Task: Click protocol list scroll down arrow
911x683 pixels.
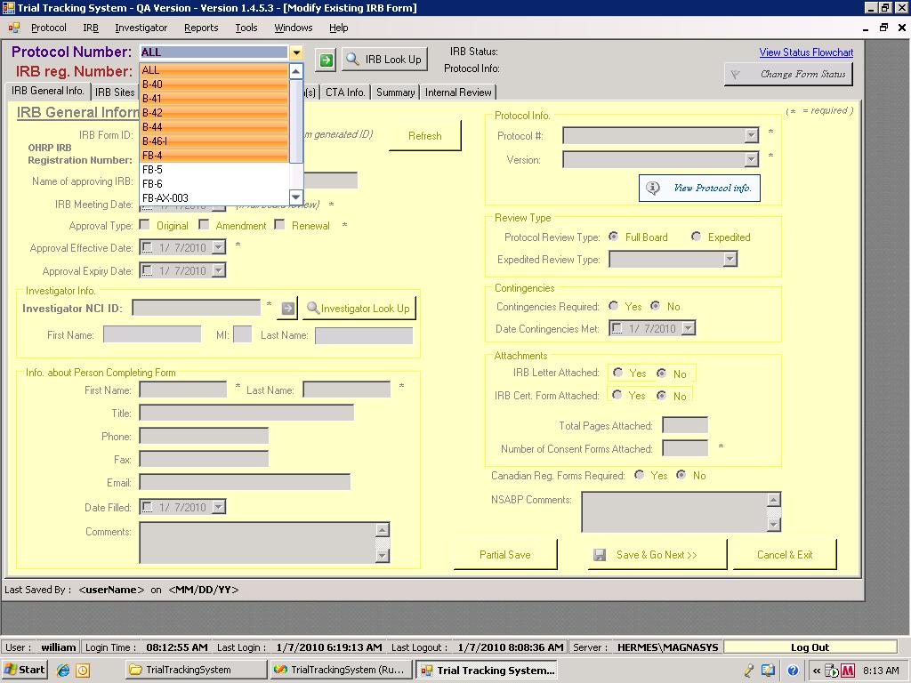Action: (x=295, y=197)
